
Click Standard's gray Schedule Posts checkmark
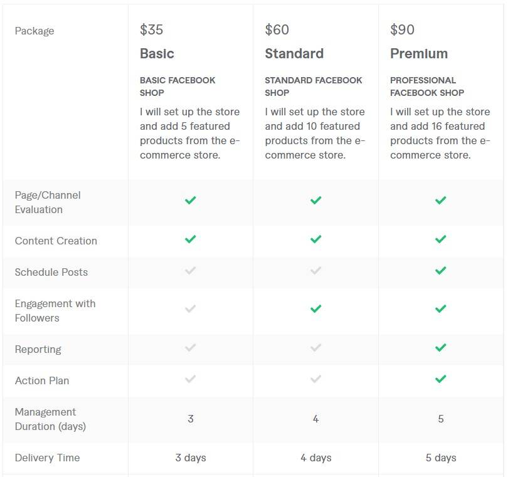point(316,271)
